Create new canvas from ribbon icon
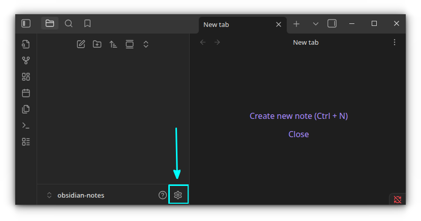 coord(26,77)
